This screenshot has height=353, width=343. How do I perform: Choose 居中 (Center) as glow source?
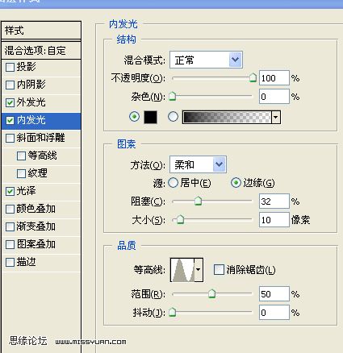point(173,183)
